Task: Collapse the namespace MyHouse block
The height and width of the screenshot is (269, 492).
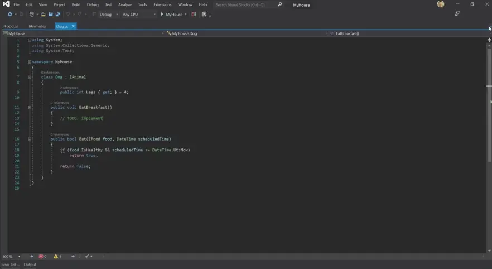Action: [x=30, y=62]
